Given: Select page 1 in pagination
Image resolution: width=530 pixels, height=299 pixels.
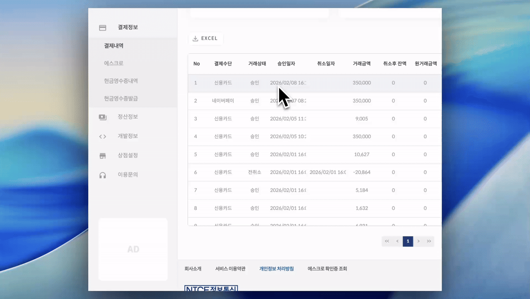Looking at the screenshot, I should tap(408, 241).
